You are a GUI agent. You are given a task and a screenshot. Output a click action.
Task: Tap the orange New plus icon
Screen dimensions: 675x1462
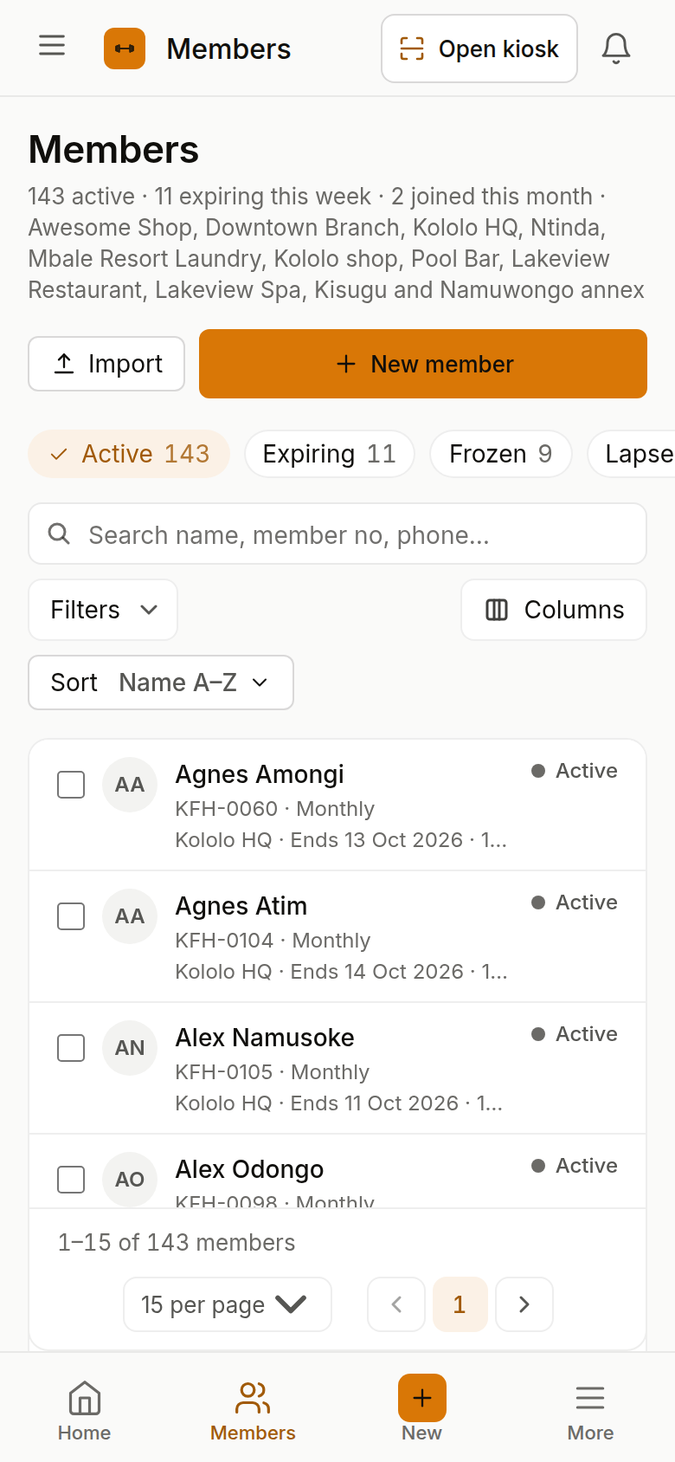pos(422,1398)
